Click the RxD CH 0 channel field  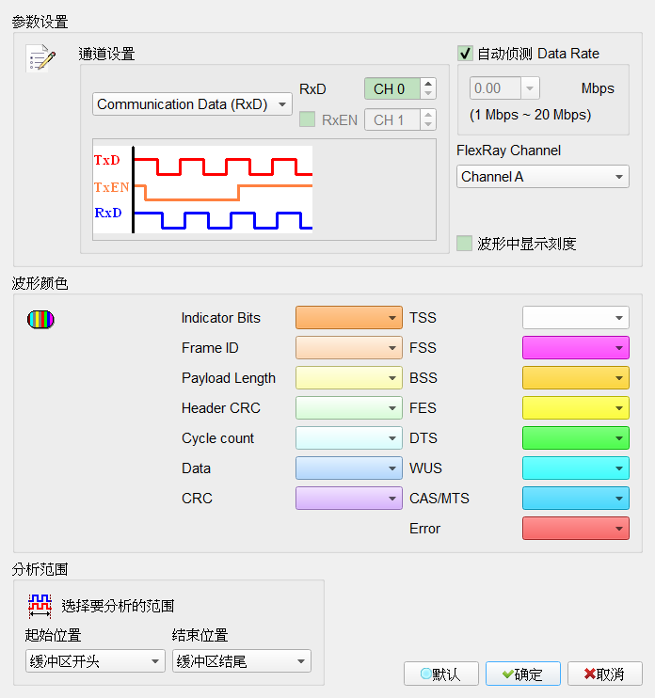click(x=392, y=88)
